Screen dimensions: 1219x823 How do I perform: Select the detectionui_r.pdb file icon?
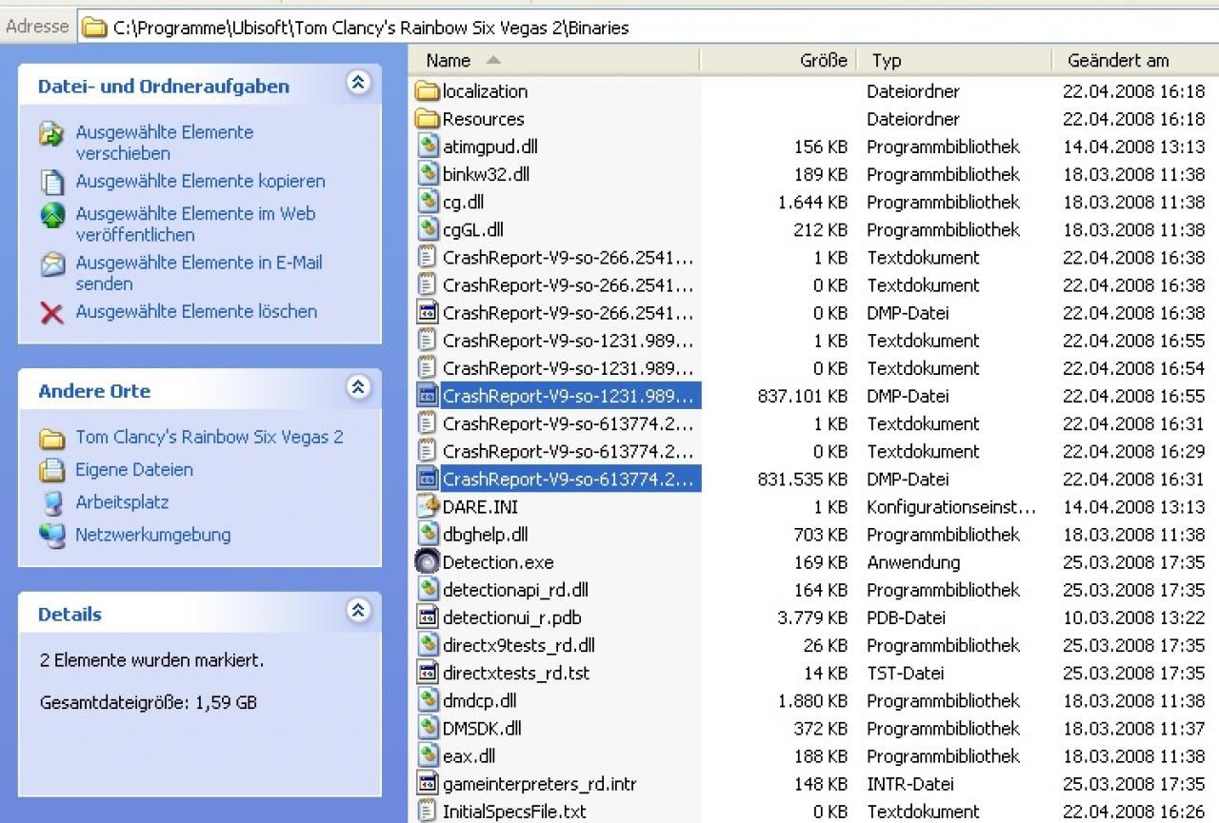point(428,617)
